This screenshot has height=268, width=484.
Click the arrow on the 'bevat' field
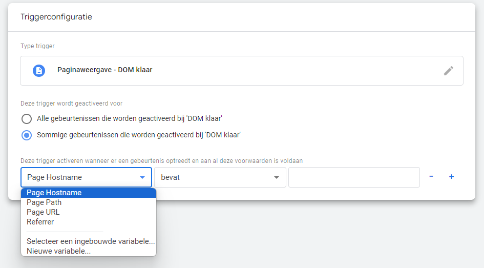277,178
